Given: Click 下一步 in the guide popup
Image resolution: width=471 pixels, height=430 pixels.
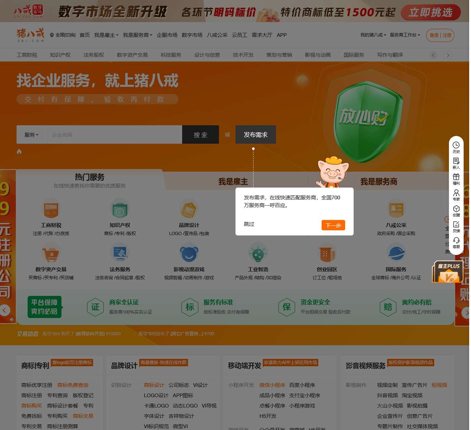Looking at the screenshot, I should coord(333,225).
